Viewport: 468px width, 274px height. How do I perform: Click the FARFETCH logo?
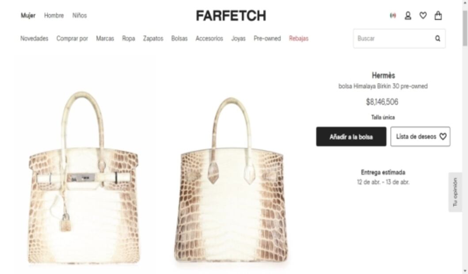coord(231,16)
